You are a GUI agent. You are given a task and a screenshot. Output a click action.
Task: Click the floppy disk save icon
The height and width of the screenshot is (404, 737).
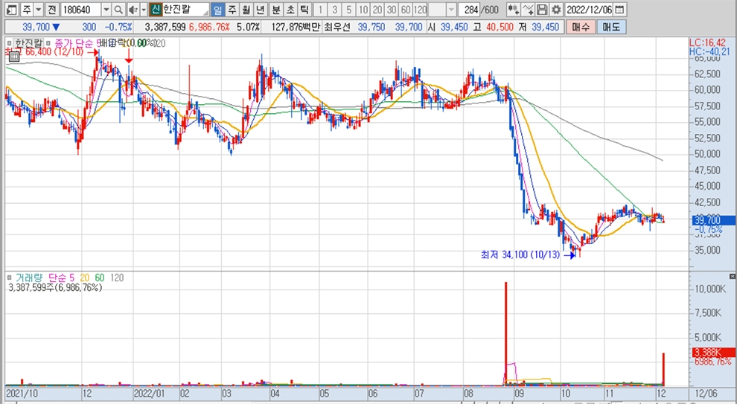543,10
